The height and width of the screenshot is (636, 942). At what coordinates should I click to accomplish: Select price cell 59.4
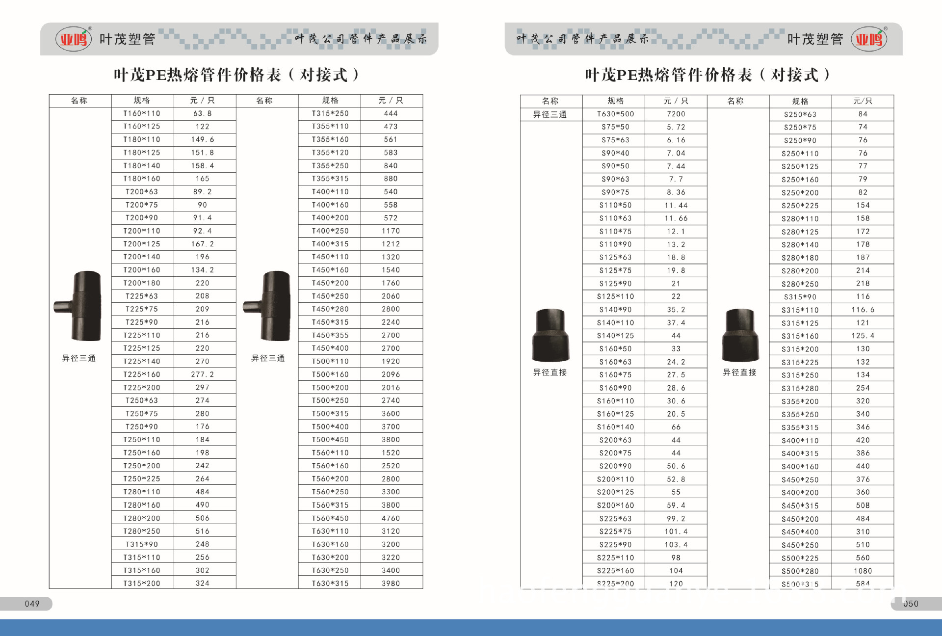click(676, 505)
